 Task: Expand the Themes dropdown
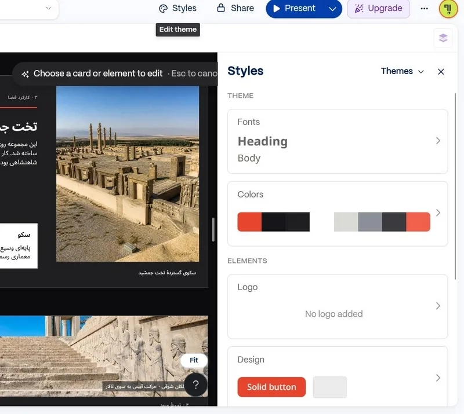pyautogui.click(x=402, y=71)
